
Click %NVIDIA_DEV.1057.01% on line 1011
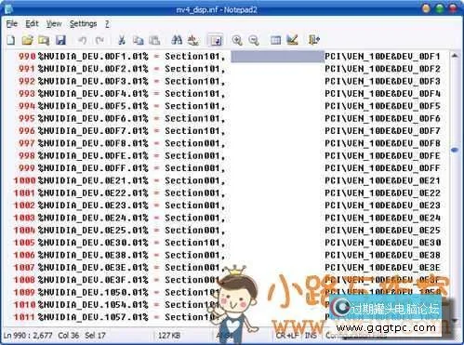pos(93,317)
